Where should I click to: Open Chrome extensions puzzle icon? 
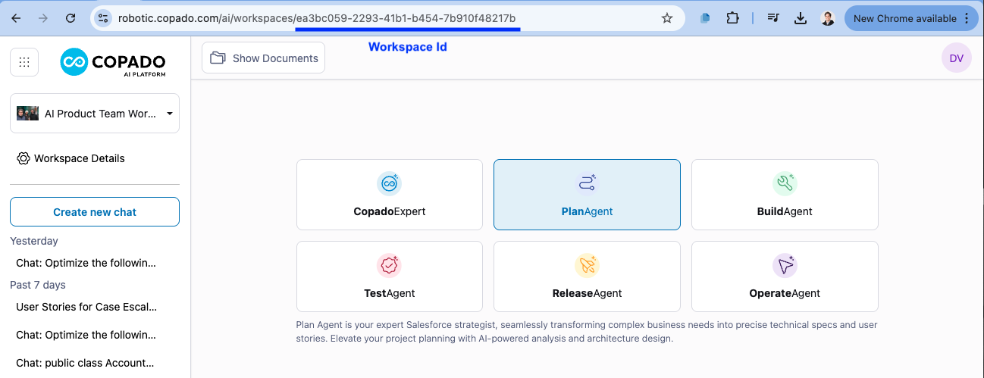click(732, 18)
